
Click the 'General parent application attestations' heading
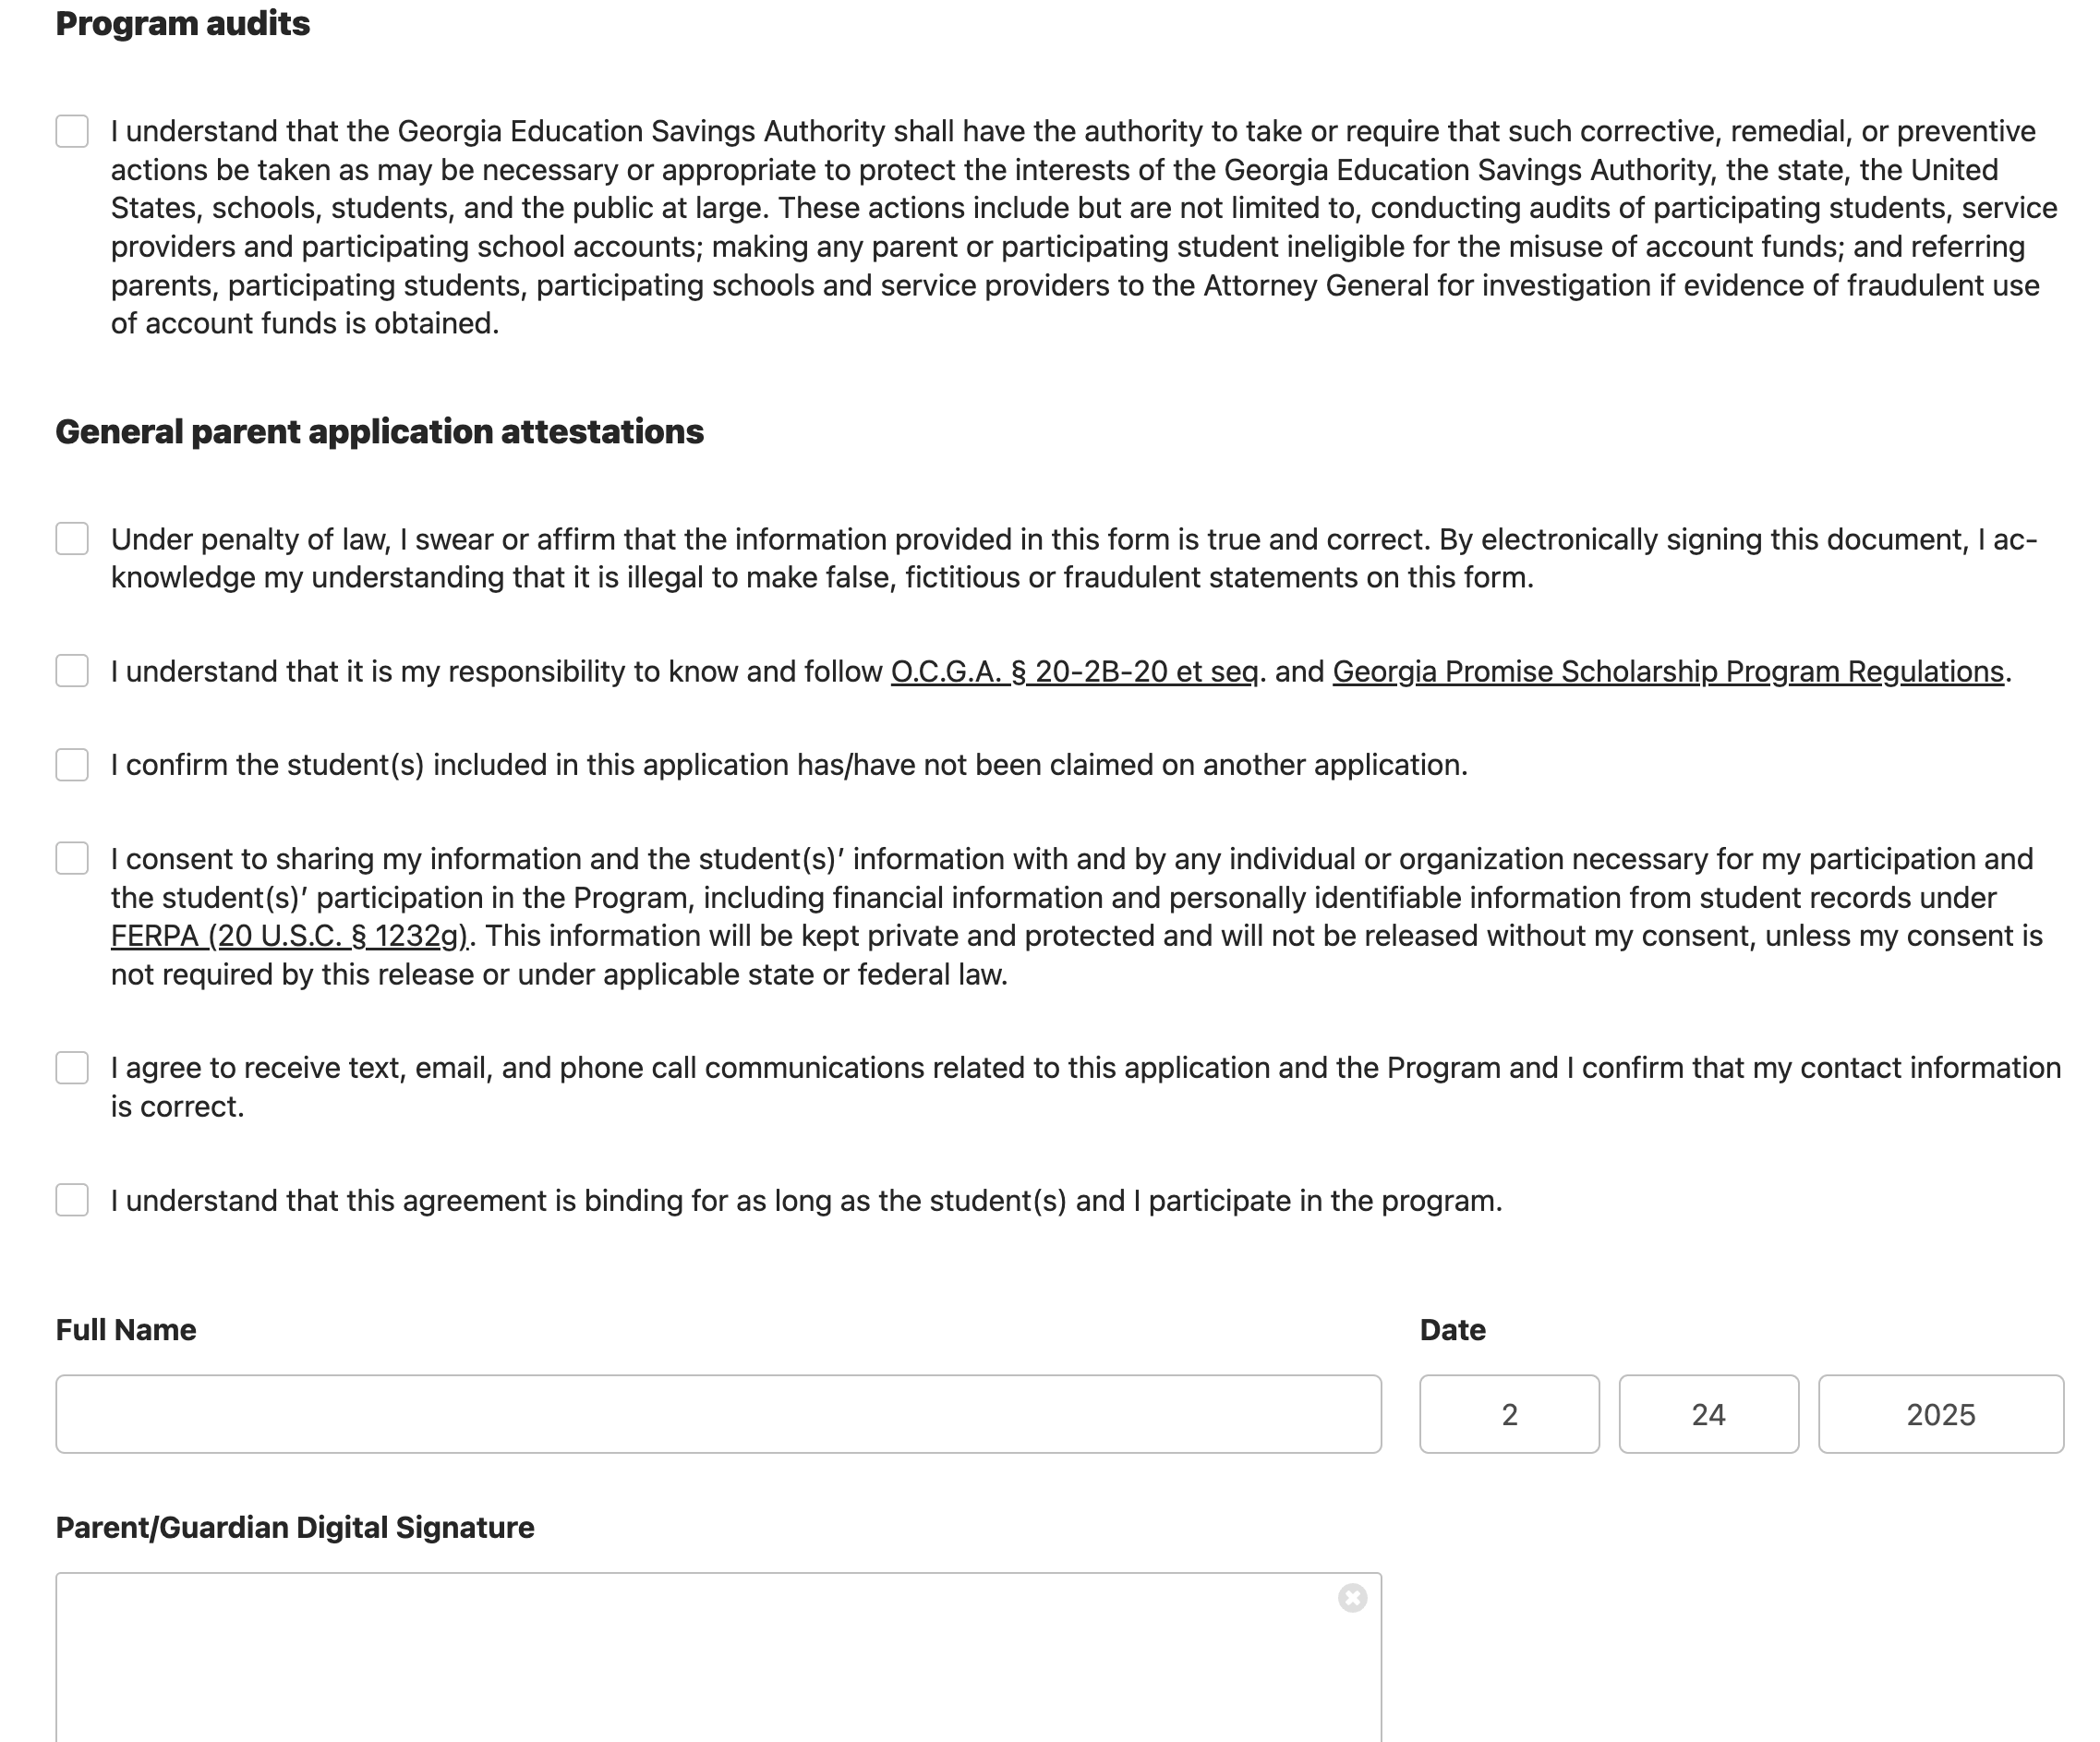(379, 432)
